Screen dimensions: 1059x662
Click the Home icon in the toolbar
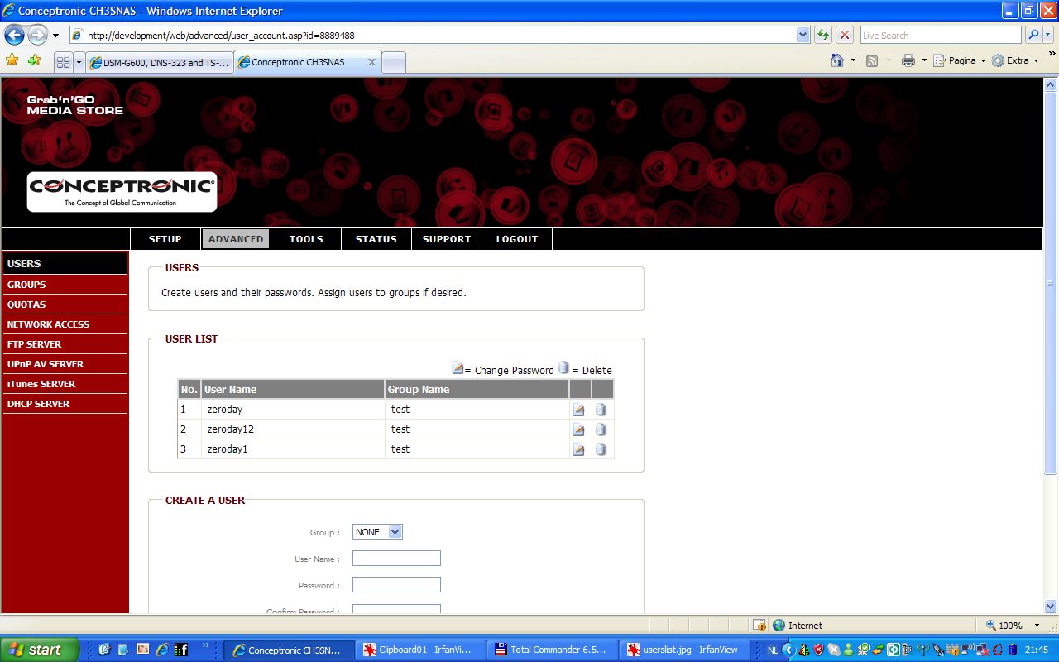click(837, 60)
